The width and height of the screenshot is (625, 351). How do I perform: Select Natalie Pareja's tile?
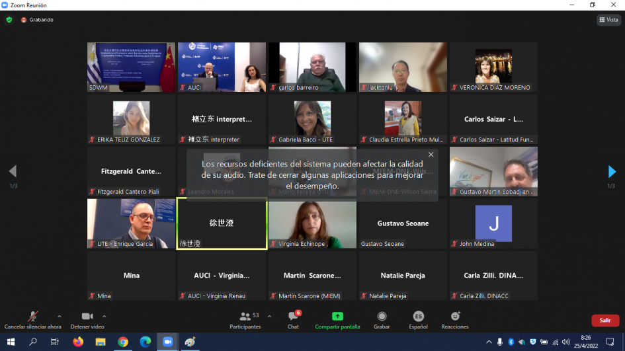point(403,276)
